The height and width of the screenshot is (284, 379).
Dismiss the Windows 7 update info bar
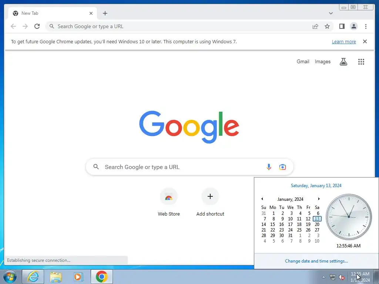click(x=365, y=41)
